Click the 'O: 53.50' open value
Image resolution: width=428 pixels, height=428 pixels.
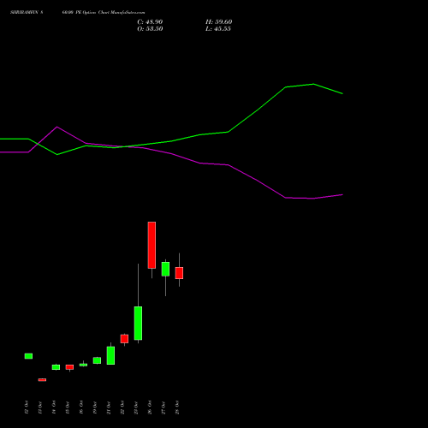coord(150,29)
